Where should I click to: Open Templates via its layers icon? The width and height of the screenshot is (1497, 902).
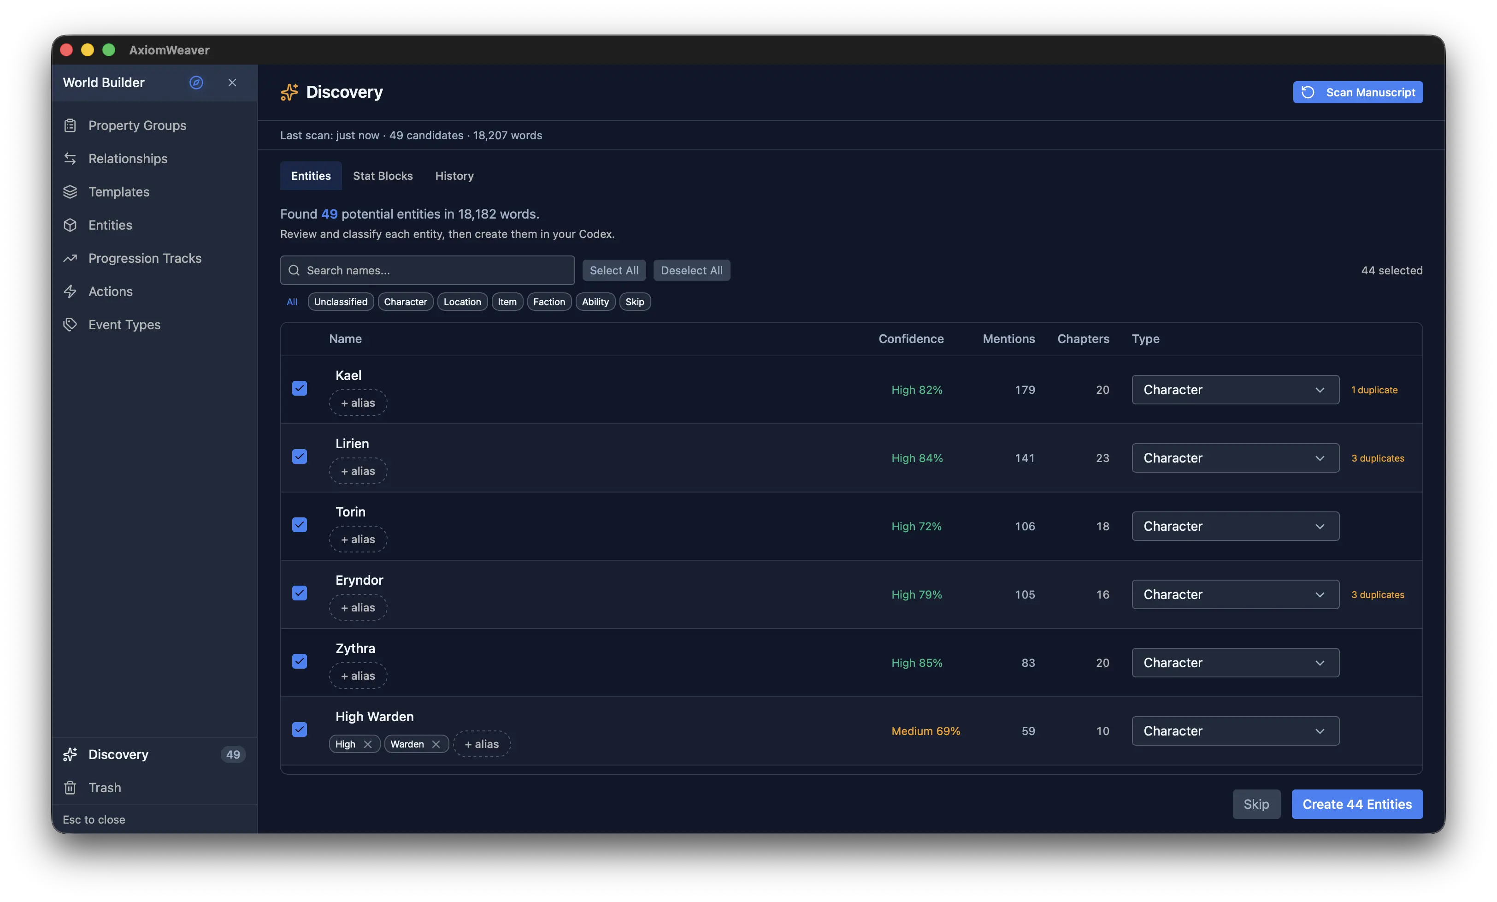71,192
